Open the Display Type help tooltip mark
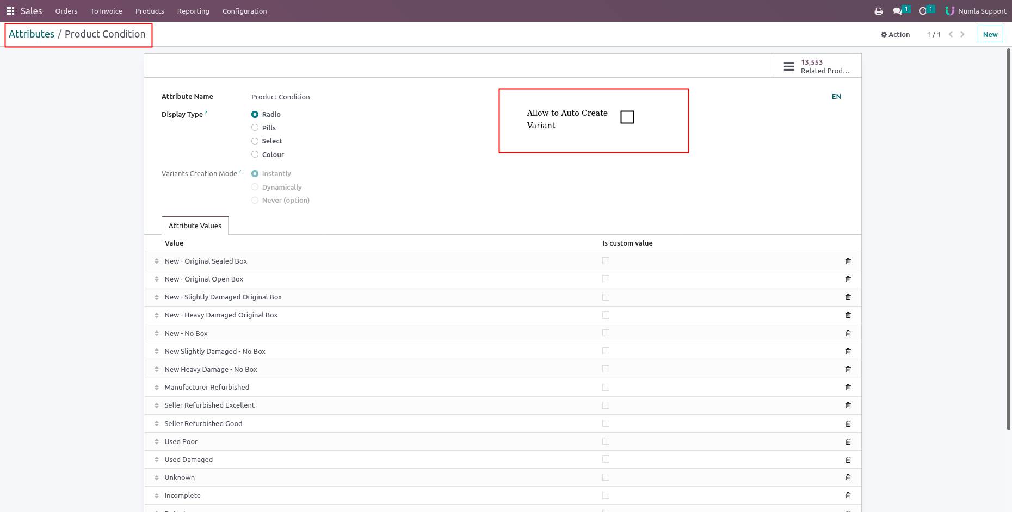 [x=206, y=113]
